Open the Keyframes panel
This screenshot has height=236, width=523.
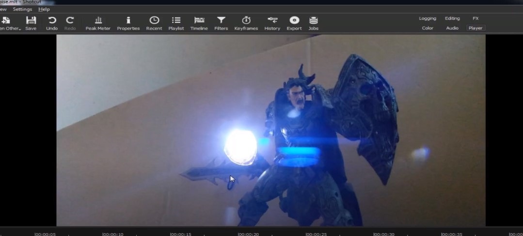pyautogui.click(x=246, y=24)
